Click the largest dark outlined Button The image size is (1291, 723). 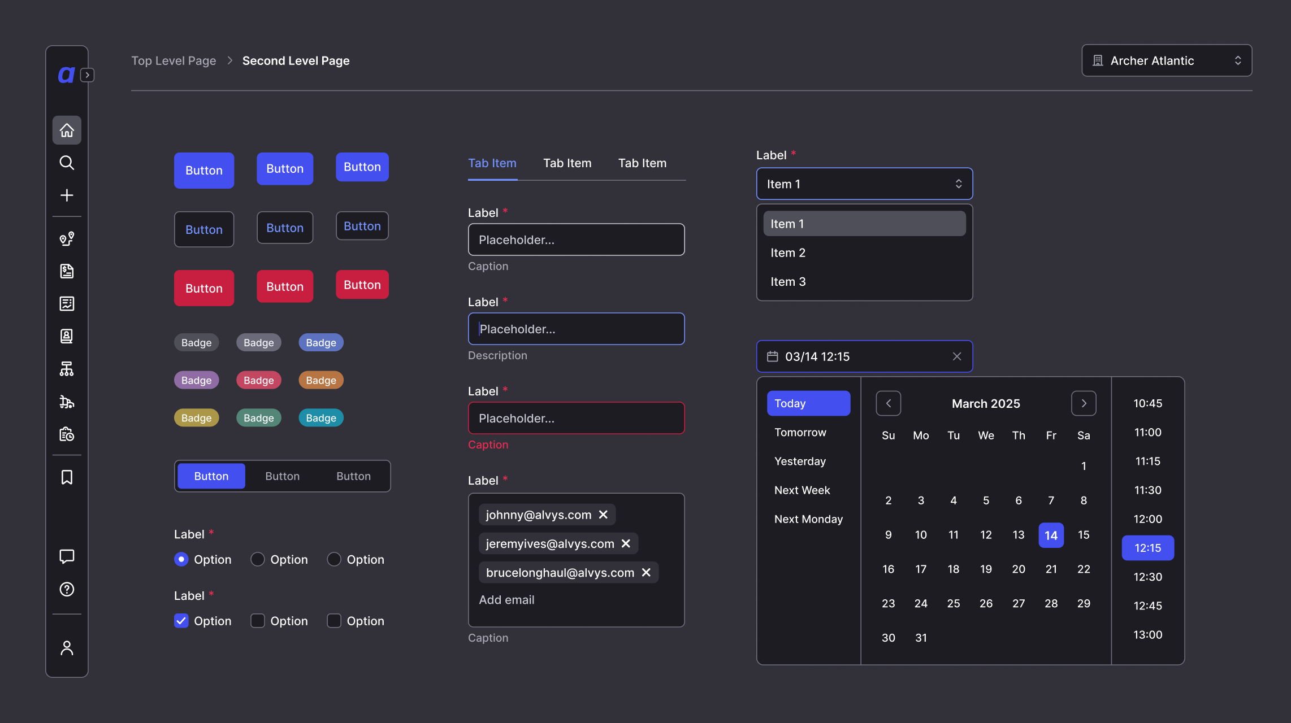(204, 229)
